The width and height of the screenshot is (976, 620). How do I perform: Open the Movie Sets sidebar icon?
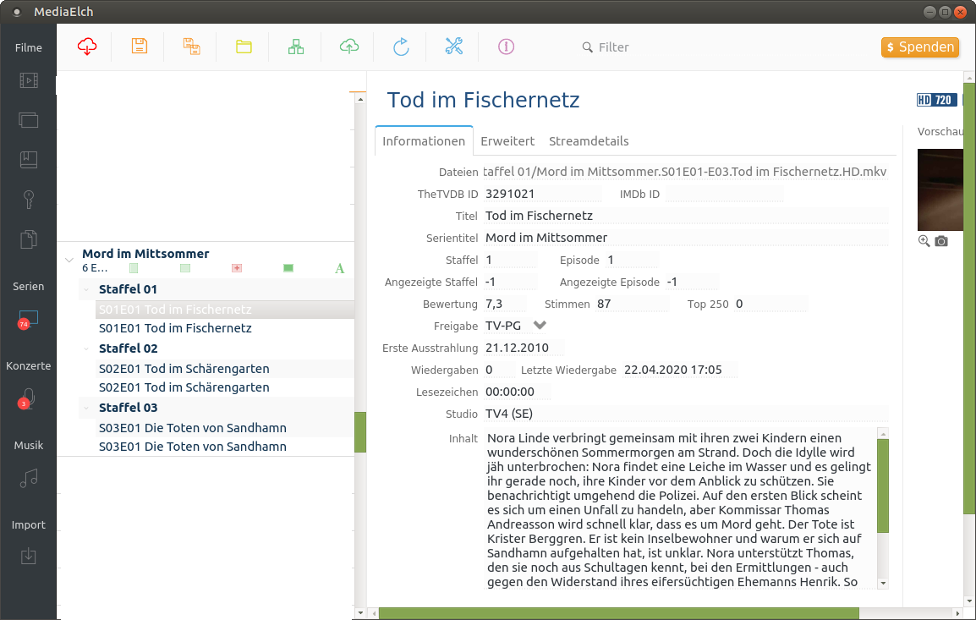(x=29, y=119)
